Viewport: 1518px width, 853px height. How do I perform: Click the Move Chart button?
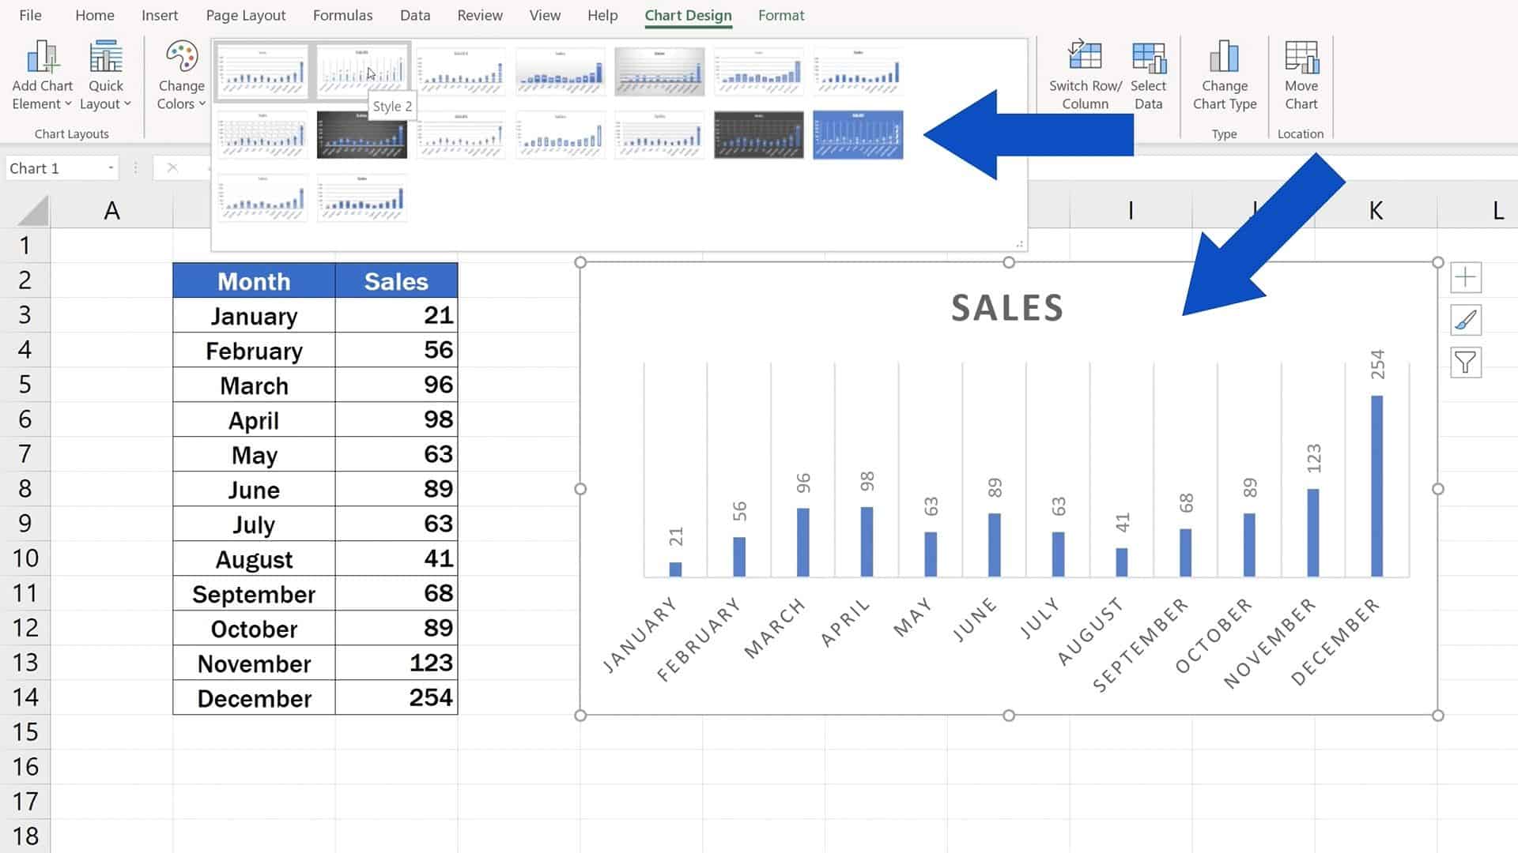click(1301, 75)
